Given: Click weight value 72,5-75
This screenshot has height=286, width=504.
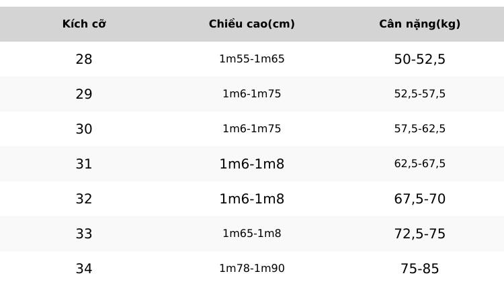Looking at the screenshot, I should (x=420, y=234).
